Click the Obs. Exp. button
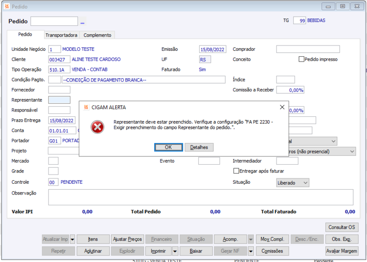The image size is (367, 262). (342, 239)
